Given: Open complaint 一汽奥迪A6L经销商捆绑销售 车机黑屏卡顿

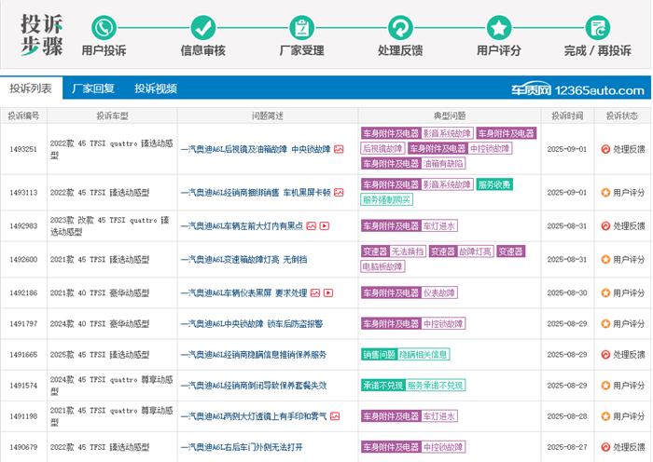Looking at the screenshot, I should point(256,193).
